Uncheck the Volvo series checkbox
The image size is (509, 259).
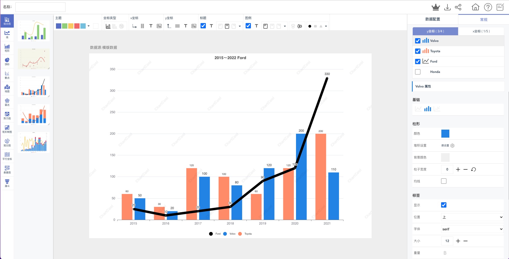point(418,41)
